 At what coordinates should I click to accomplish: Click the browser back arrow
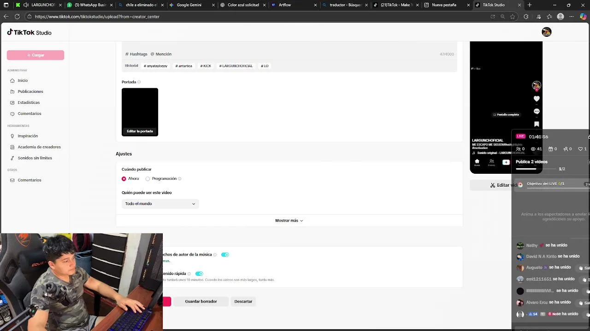tap(6, 17)
